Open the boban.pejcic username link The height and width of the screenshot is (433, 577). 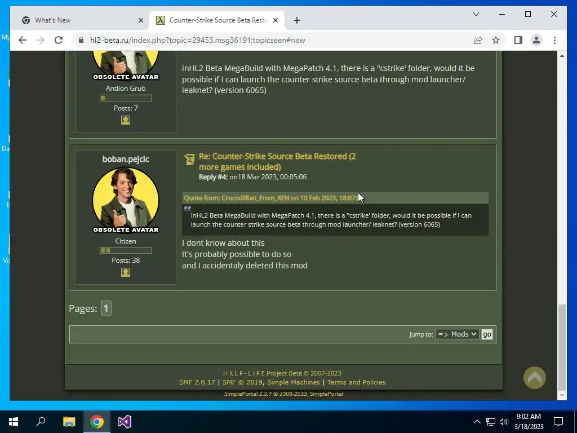coord(126,159)
